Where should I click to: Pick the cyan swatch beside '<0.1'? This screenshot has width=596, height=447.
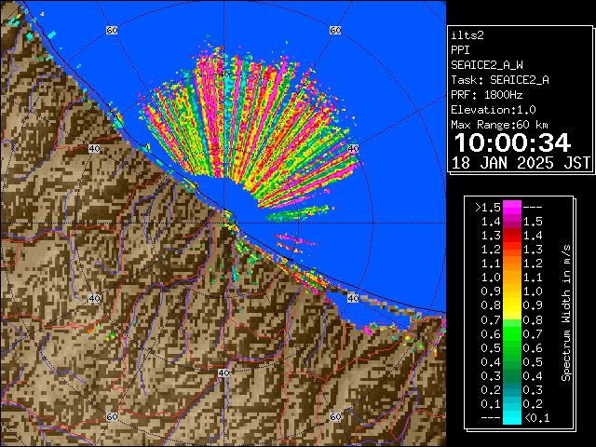[512, 417]
